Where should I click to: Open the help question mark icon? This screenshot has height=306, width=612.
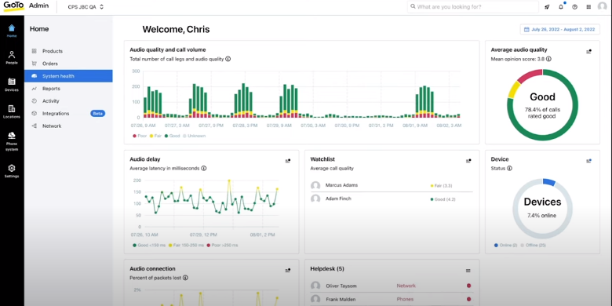click(x=574, y=7)
